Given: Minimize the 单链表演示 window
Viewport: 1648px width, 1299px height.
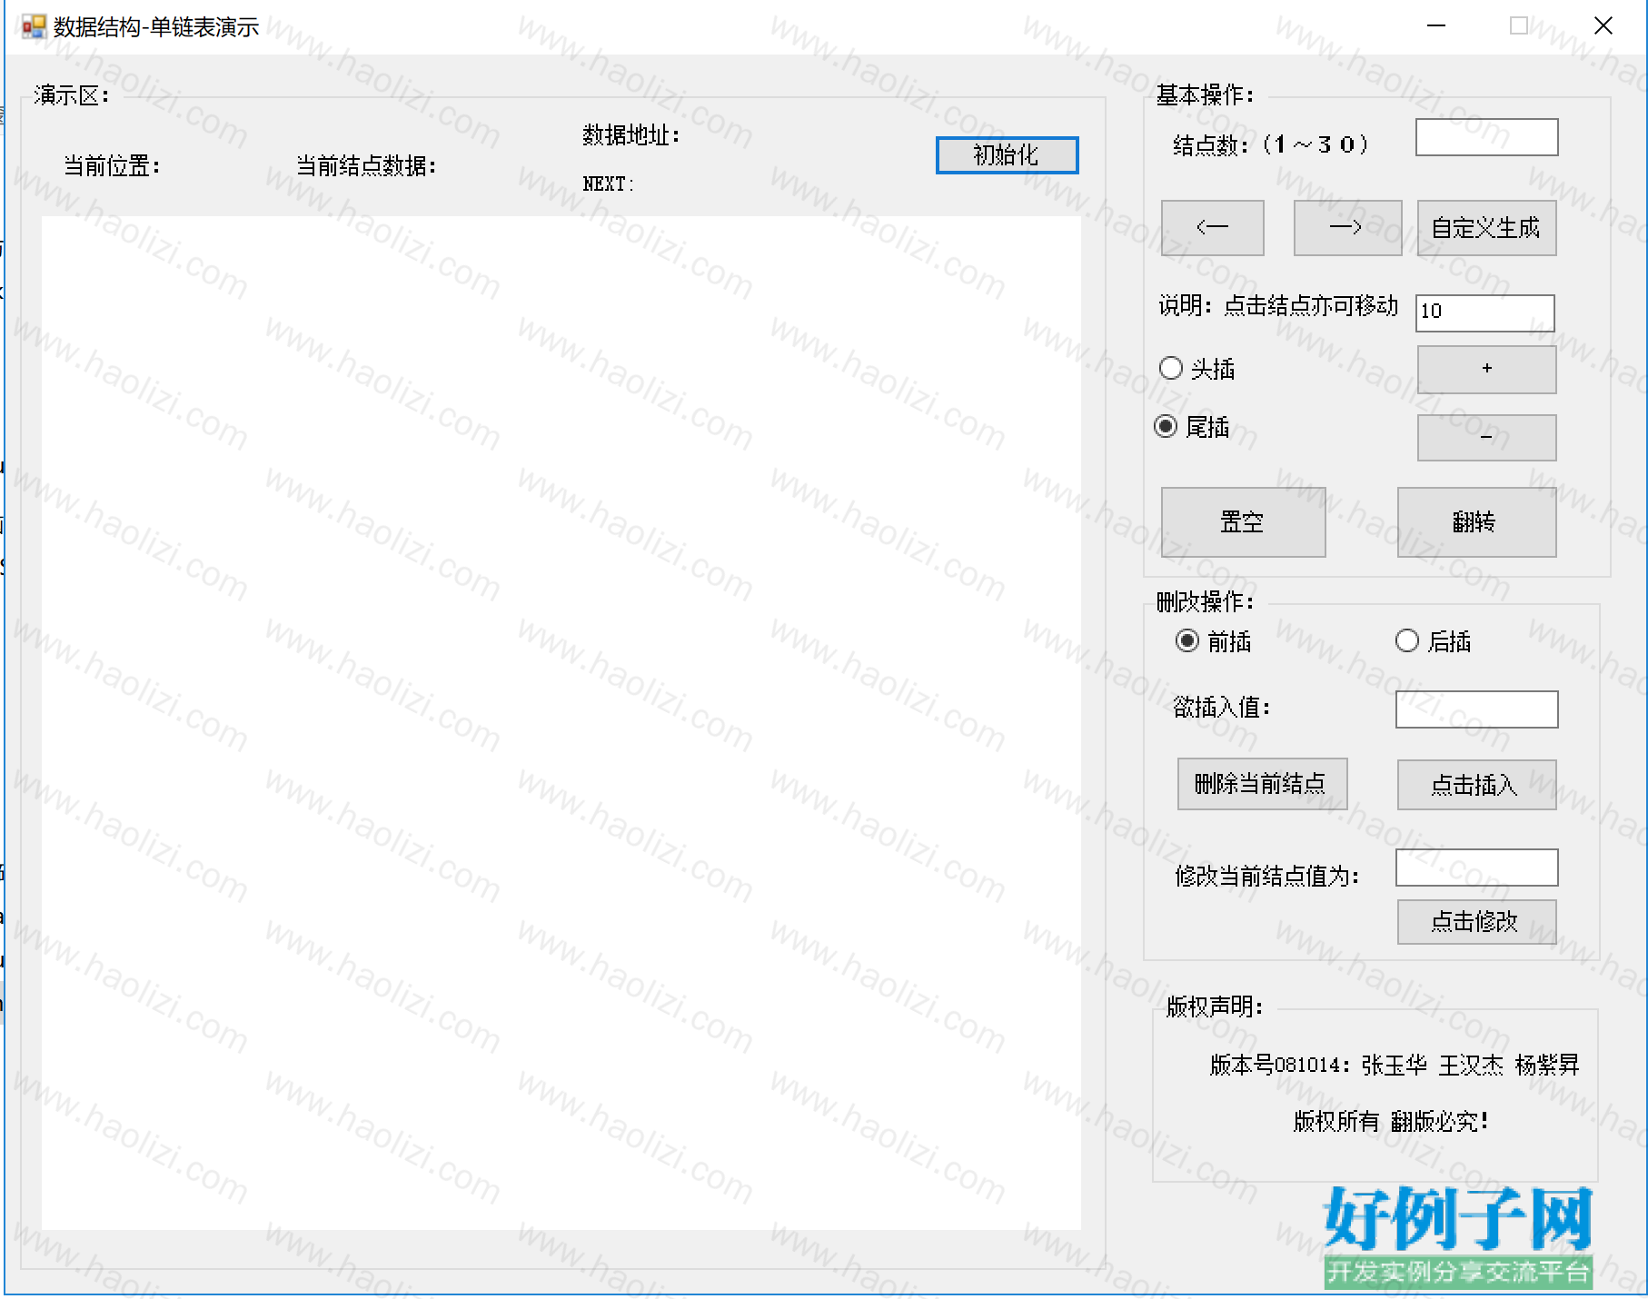Looking at the screenshot, I should click(x=1436, y=25).
